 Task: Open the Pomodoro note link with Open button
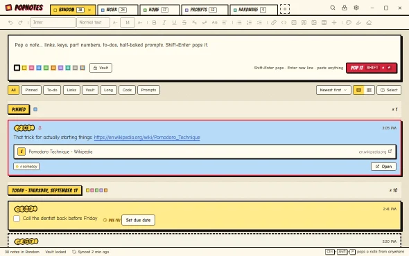(x=383, y=167)
